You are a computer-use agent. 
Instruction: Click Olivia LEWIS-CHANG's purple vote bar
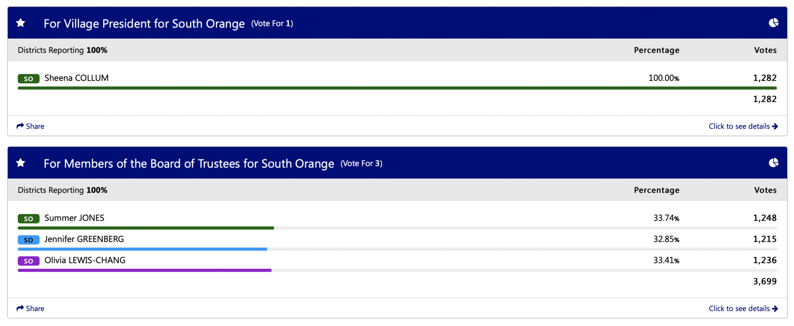(x=145, y=270)
